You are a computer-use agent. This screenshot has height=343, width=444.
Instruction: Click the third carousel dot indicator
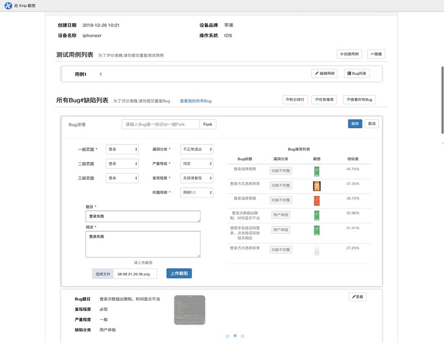point(243,336)
